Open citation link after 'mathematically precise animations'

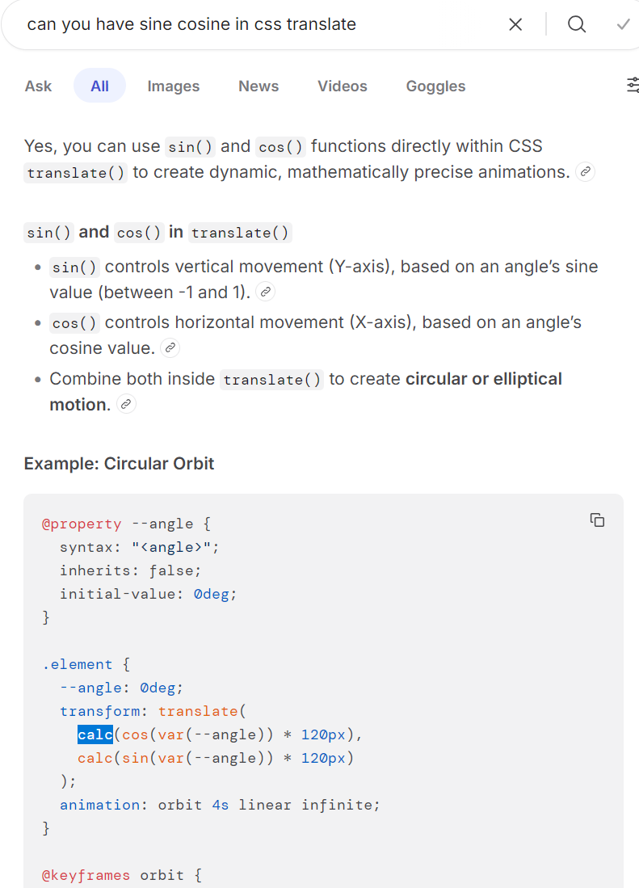pos(585,172)
